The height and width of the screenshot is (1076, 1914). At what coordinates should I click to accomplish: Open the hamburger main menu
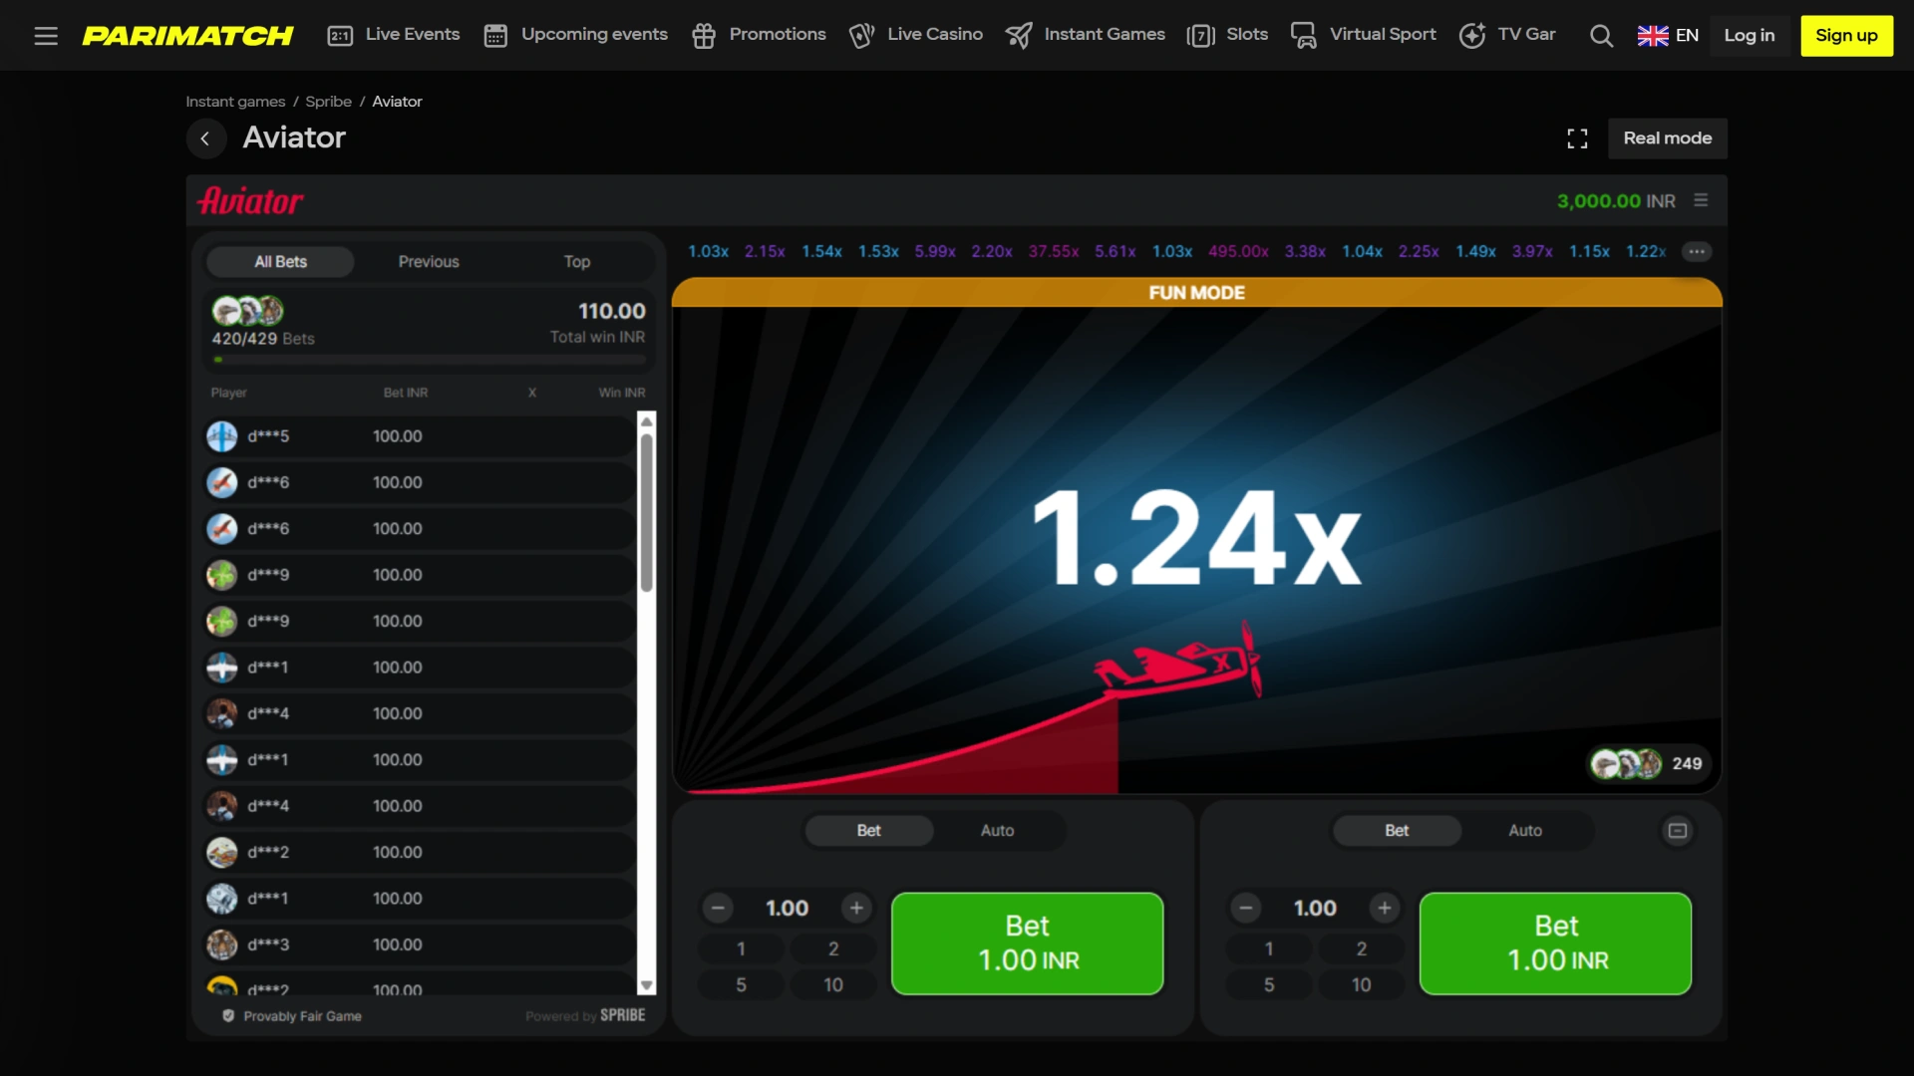[x=46, y=36]
